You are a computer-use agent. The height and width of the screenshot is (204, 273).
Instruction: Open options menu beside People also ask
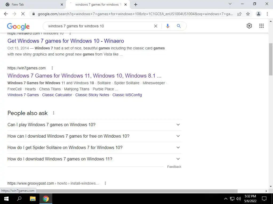[54, 113]
